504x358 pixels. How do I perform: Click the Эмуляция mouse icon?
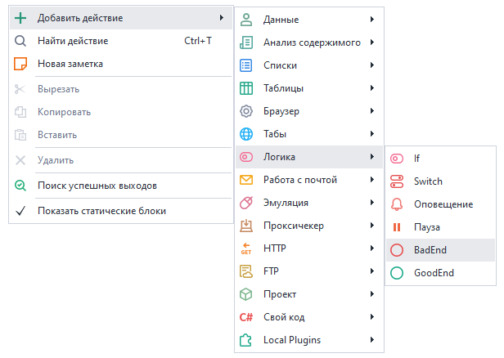[x=246, y=203]
